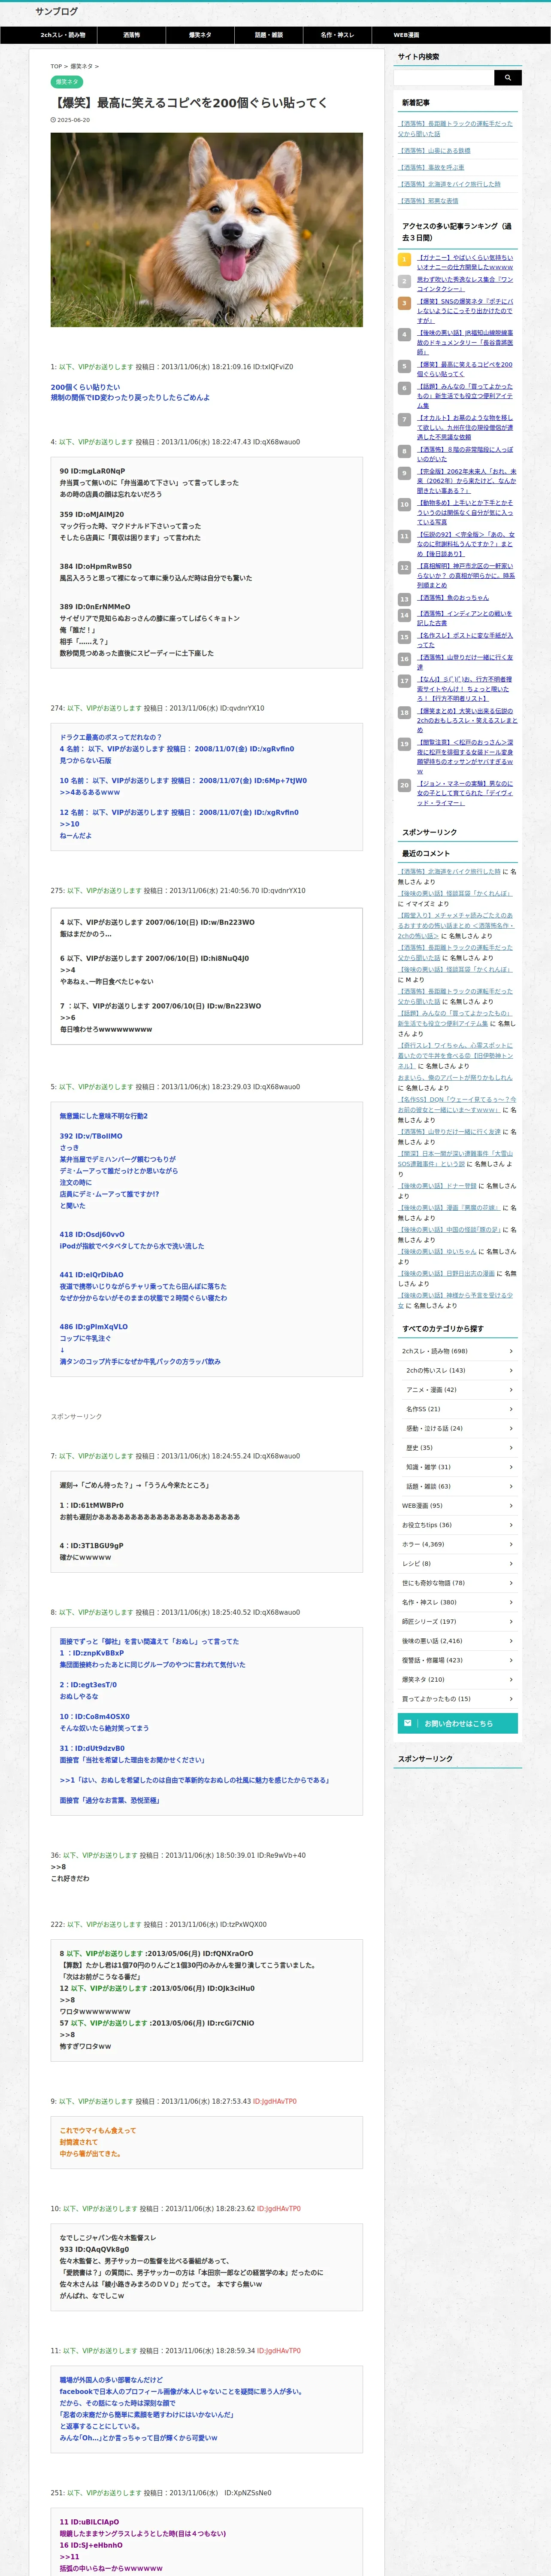The width and height of the screenshot is (551, 2576).
Task: Click the corgi dog article image
Action: tap(207, 230)
